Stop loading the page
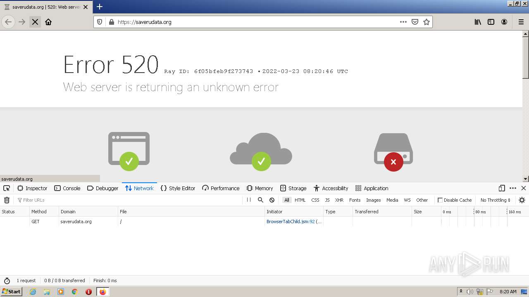 pos(35,22)
